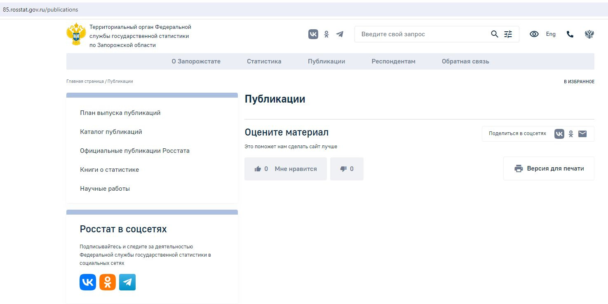
Task: Open the large orange Odnoklassniki icon
Action: pos(108,282)
